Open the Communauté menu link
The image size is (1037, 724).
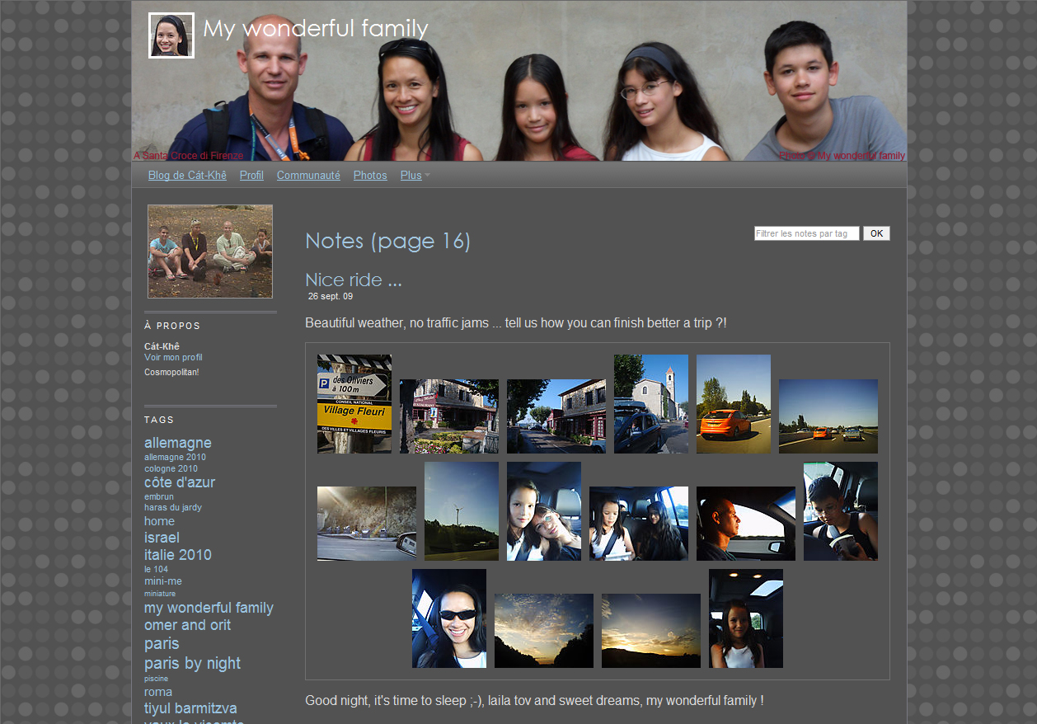[x=308, y=176]
